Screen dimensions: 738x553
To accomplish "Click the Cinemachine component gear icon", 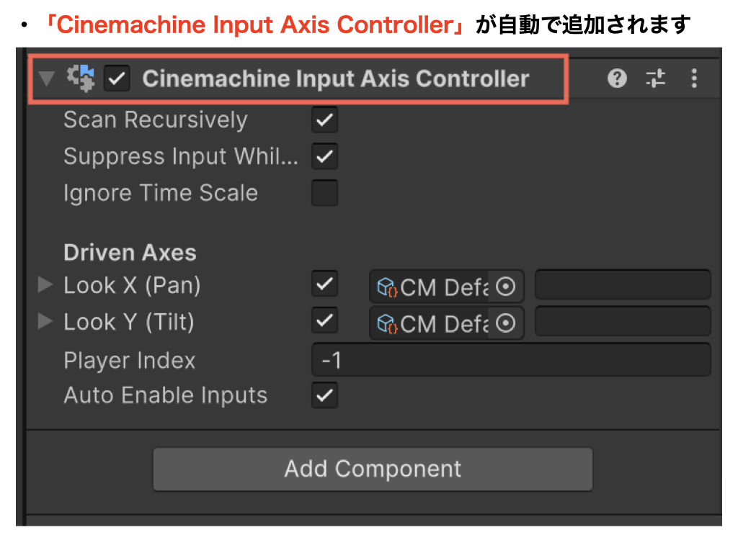I will pyautogui.click(x=81, y=78).
